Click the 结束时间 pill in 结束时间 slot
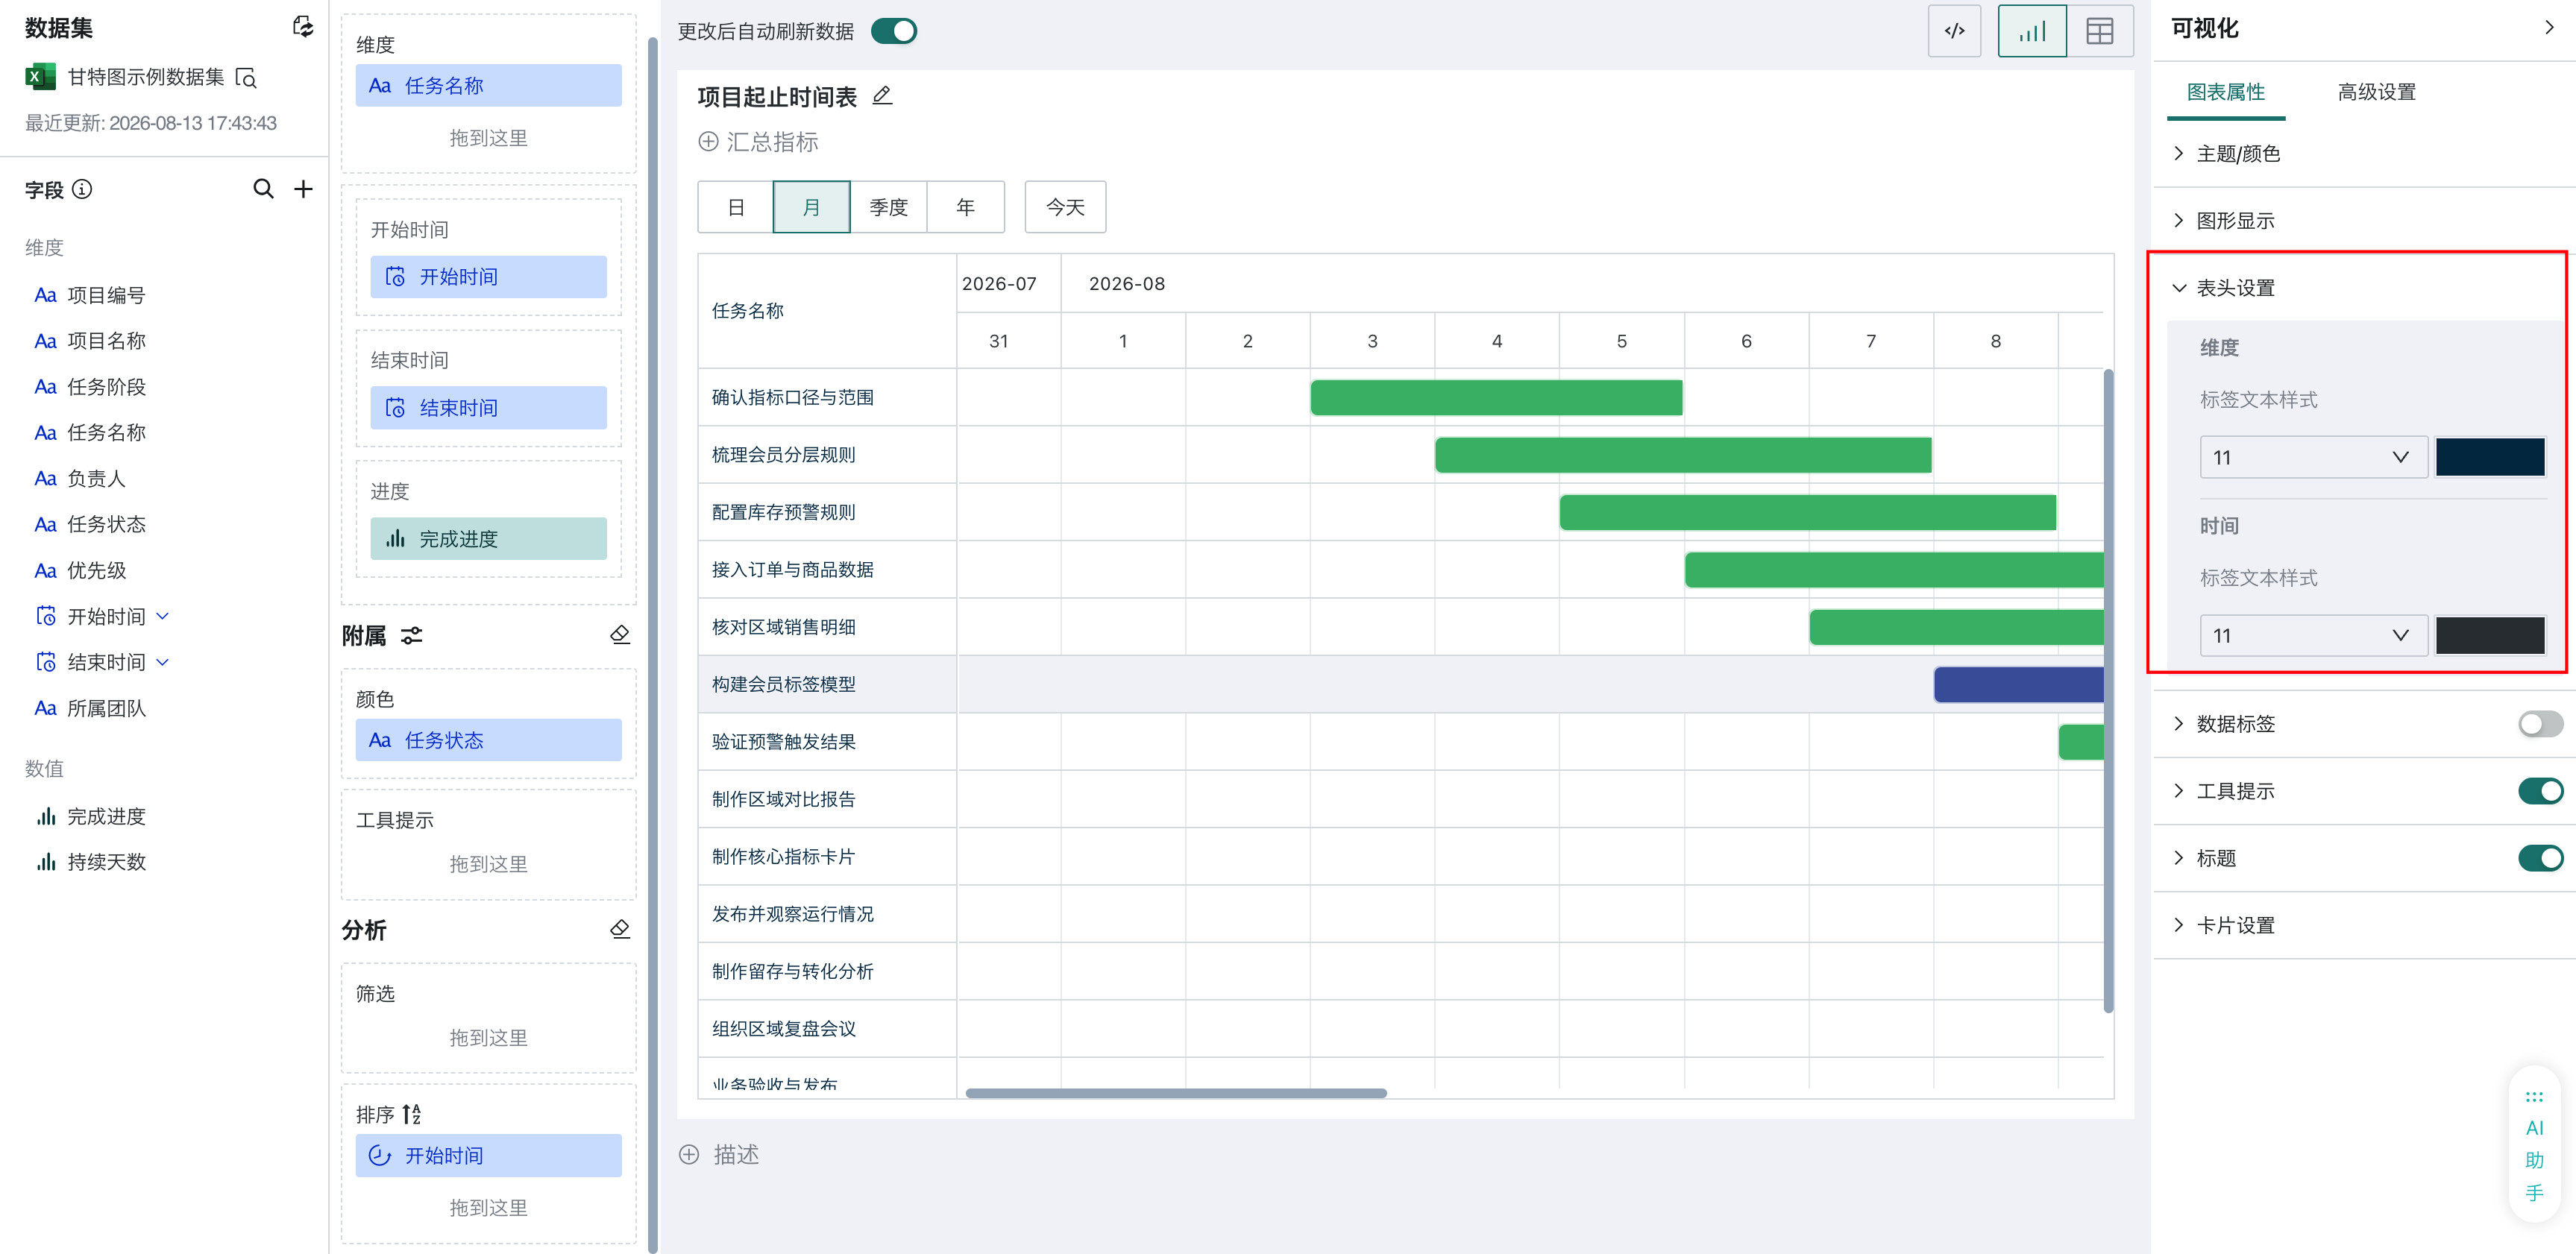The image size is (2576, 1254). coord(488,408)
